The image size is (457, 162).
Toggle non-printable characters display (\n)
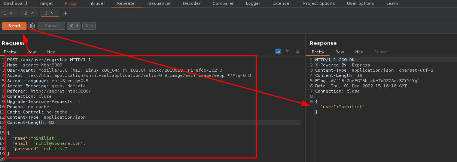(288, 51)
